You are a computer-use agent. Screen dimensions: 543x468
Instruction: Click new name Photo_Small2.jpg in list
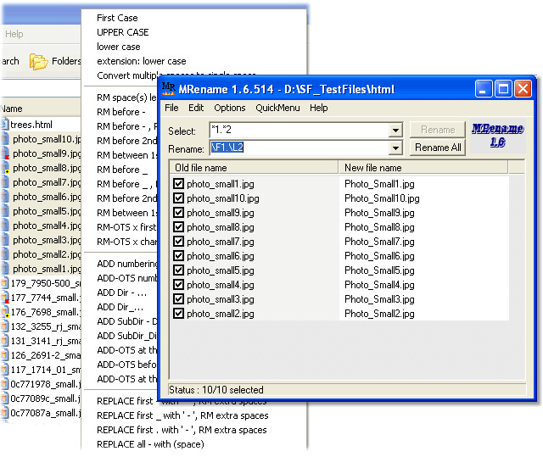coord(379,314)
